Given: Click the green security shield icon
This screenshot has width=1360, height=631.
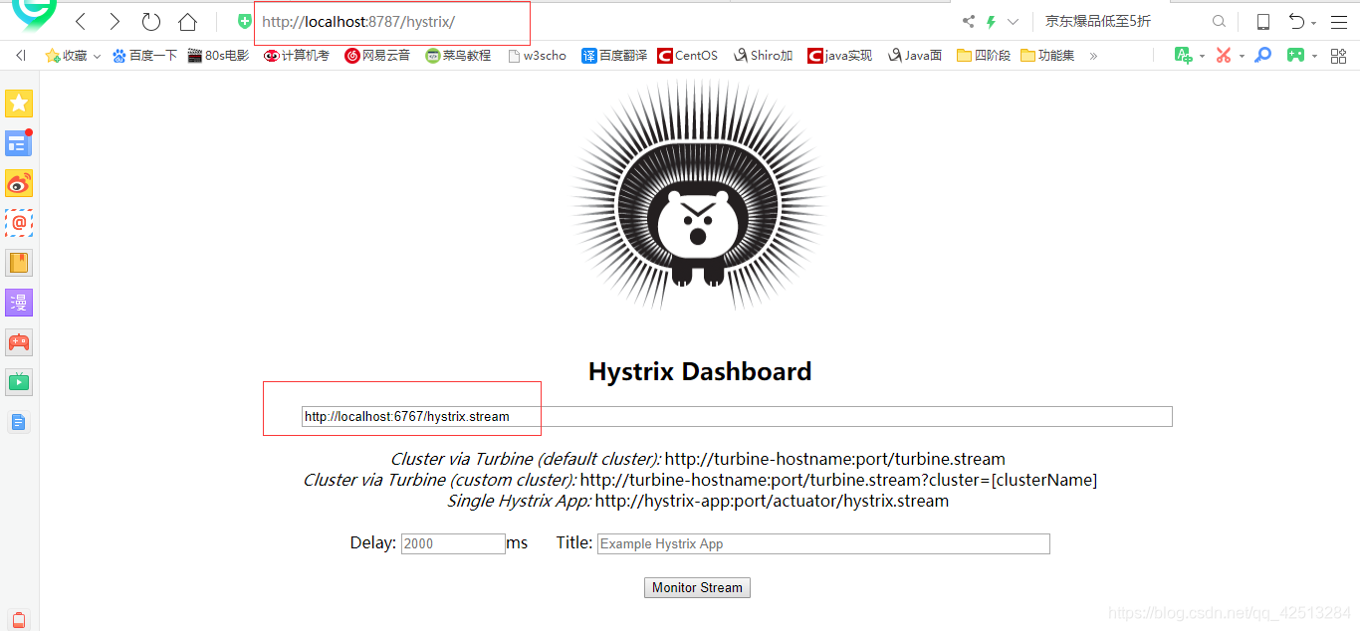Looking at the screenshot, I should 245,22.
